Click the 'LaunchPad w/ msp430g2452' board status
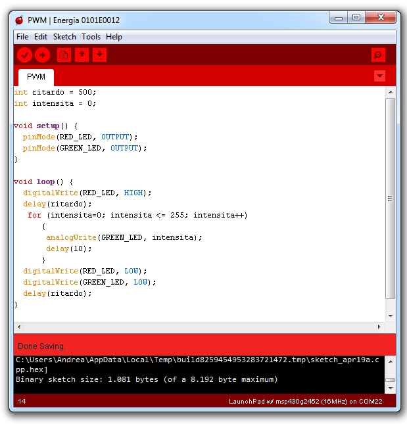The width and height of the screenshot is (407, 424). (x=306, y=402)
